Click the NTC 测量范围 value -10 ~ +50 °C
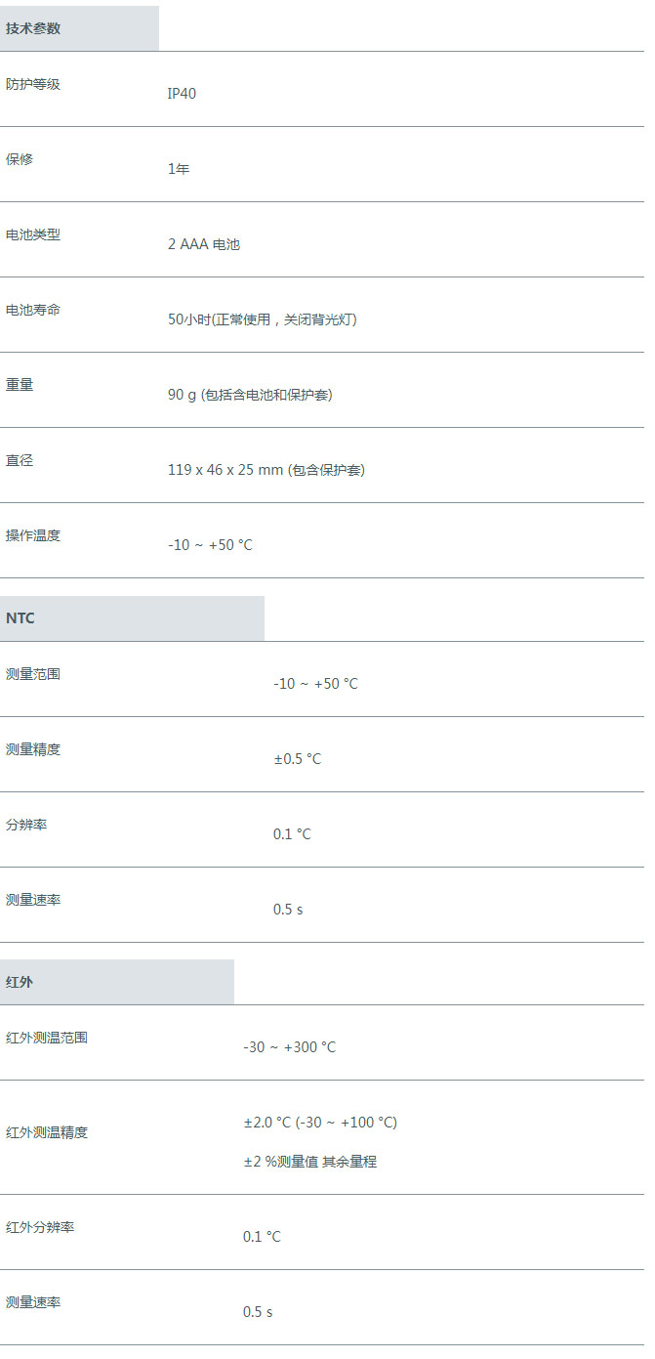The width and height of the screenshot is (655, 1359). [315, 684]
